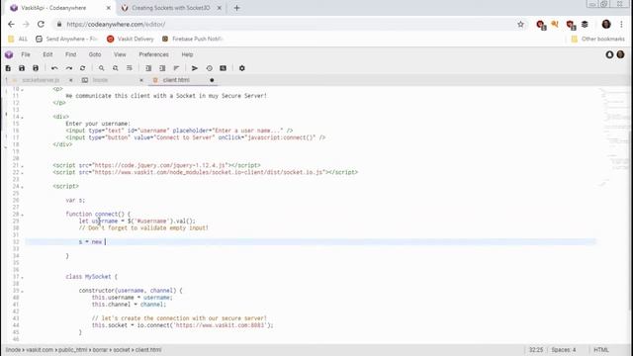
Task: Collapse the MySocket class fold at line 37
Action: (22, 277)
